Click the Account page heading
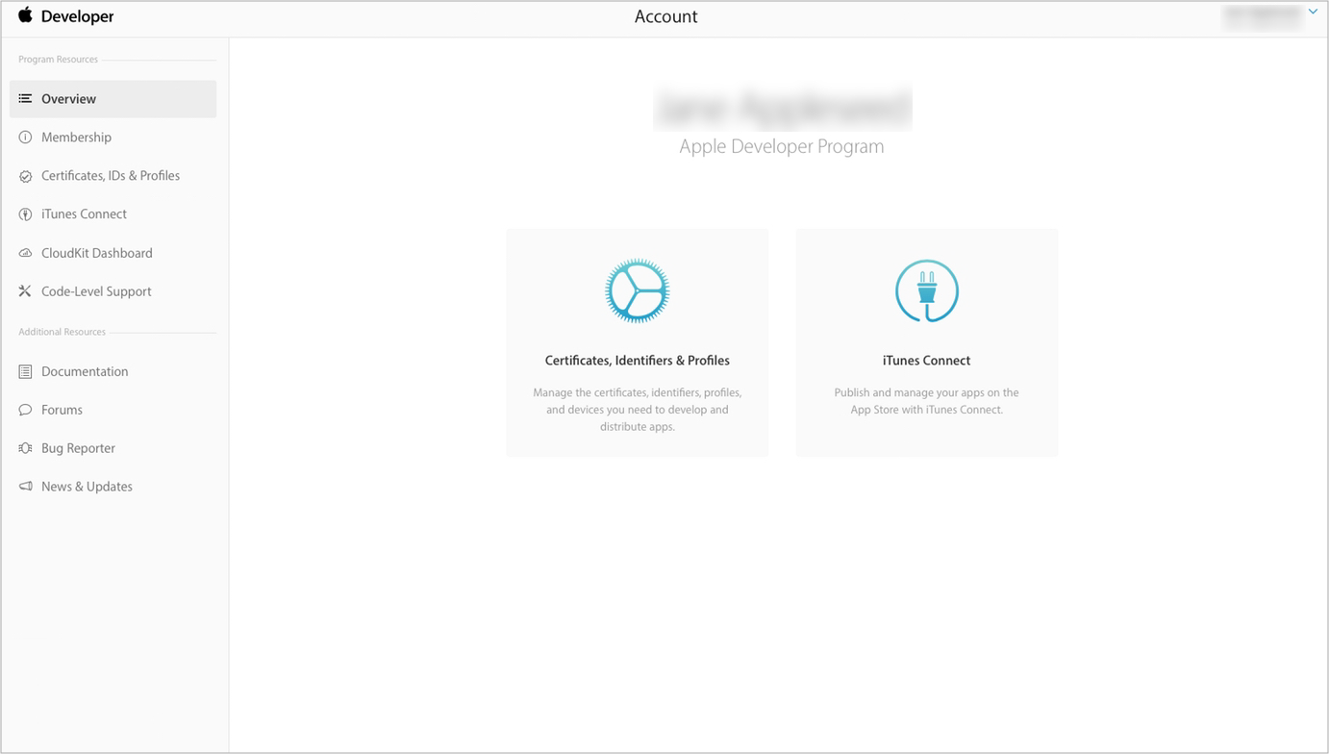Image resolution: width=1329 pixels, height=754 pixels. tap(666, 16)
